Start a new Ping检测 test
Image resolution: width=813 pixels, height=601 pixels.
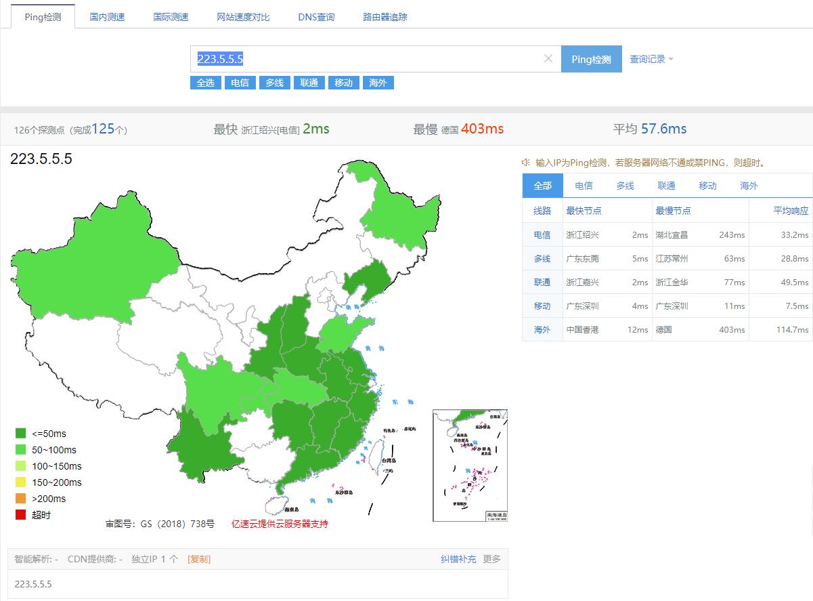point(591,59)
